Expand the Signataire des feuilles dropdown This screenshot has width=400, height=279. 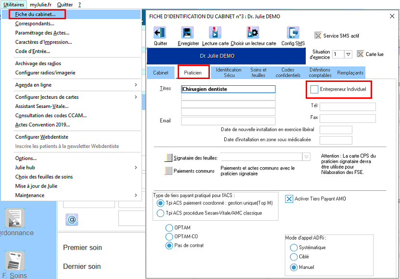coord(306,157)
